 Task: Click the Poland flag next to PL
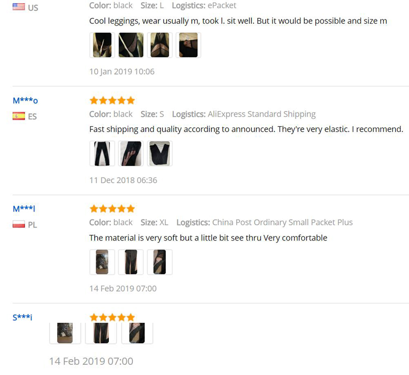click(19, 225)
